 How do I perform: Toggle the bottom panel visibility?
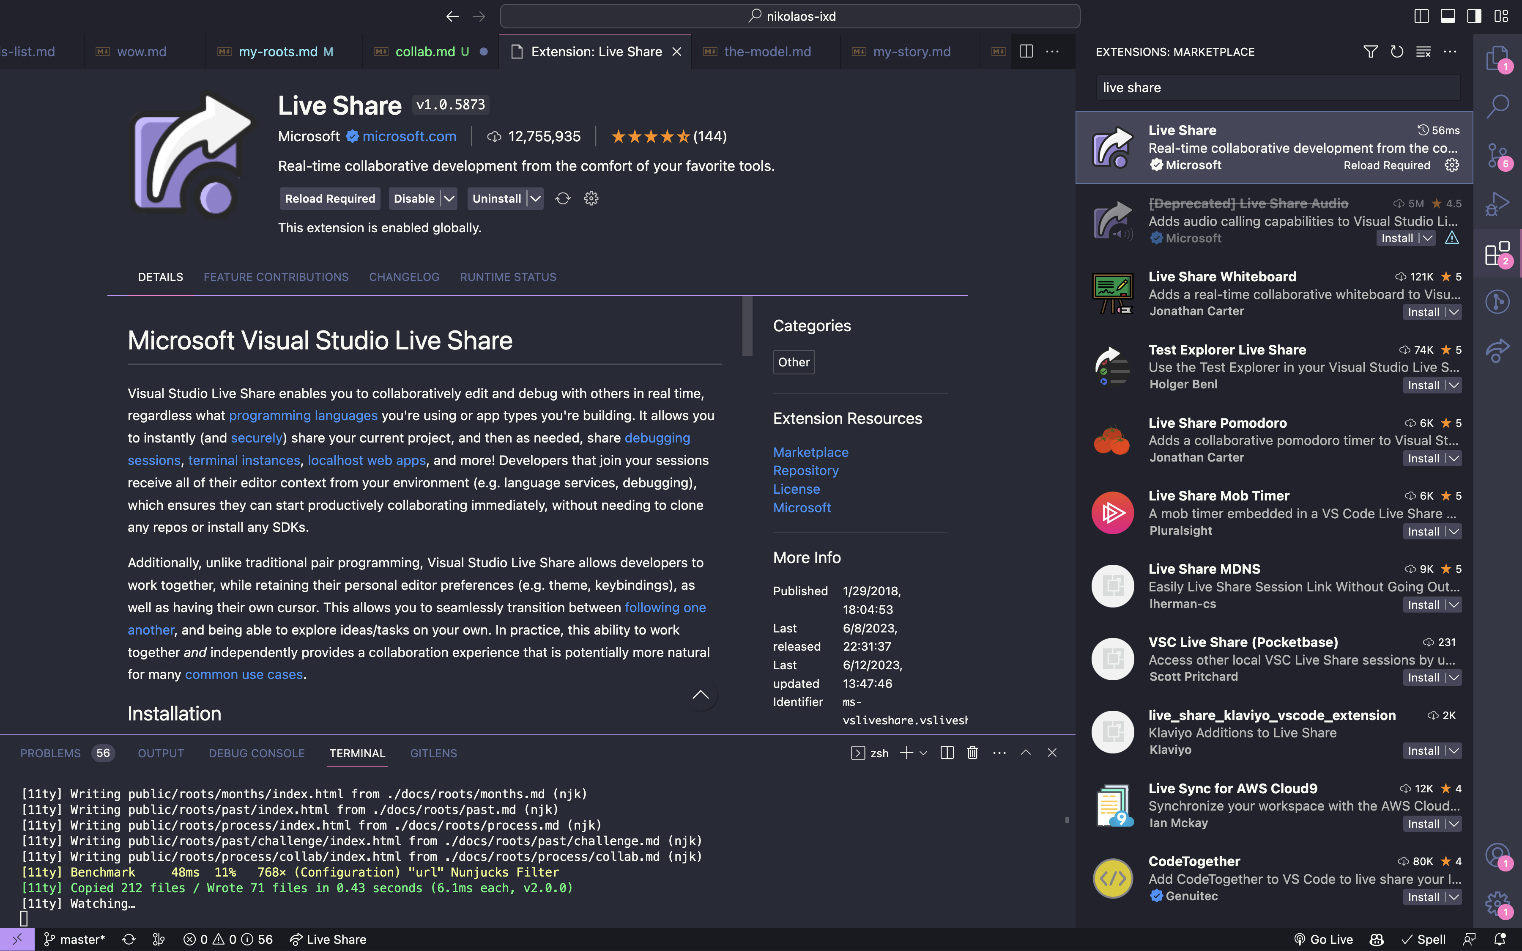click(x=1448, y=16)
